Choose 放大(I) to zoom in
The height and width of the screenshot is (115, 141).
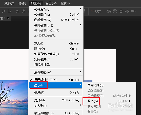(x=56, y=43)
